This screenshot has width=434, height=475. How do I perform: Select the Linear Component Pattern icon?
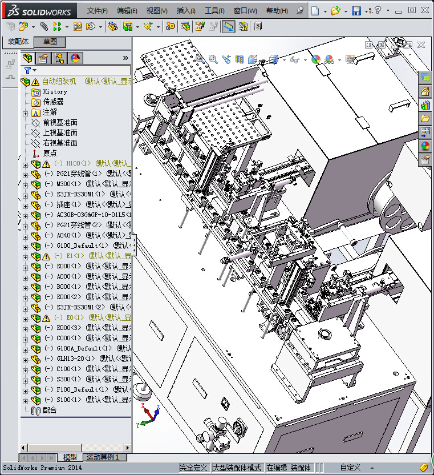pyautogui.click(x=57, y=27)
